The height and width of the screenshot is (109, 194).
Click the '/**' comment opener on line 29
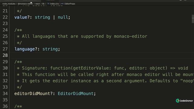click(x=18, y=62)
